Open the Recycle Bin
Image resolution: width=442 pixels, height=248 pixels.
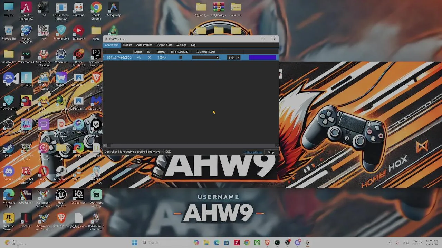pyautogui.click(x=9, y=33)
